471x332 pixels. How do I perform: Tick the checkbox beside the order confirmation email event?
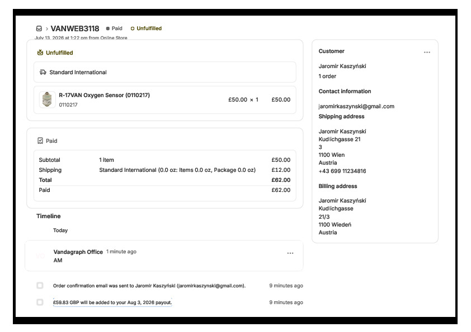pyautogui.click(x=40, y=285)
